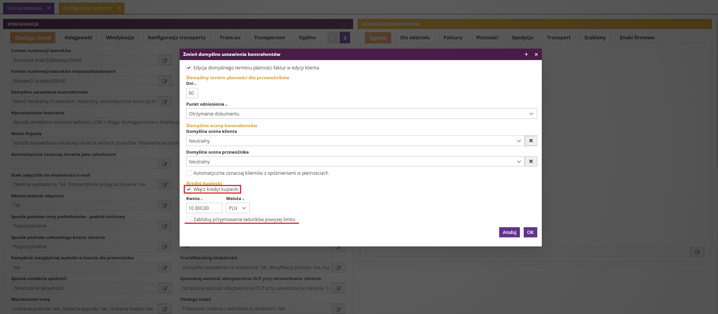Image resolution: width=718 pixels, height=314 pixels.
Task: Open Ogólne tab in Konfiguracja wydruków
Action: 378,38
